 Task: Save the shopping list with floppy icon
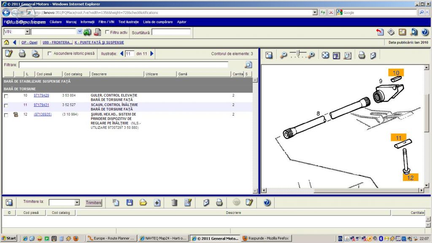coord(130,202)
